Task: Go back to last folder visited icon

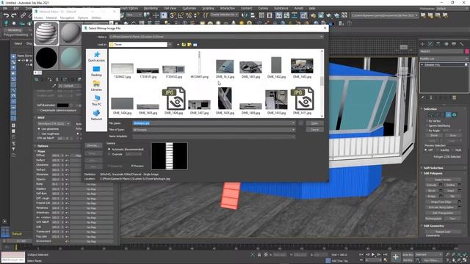Action: (178, 45)
